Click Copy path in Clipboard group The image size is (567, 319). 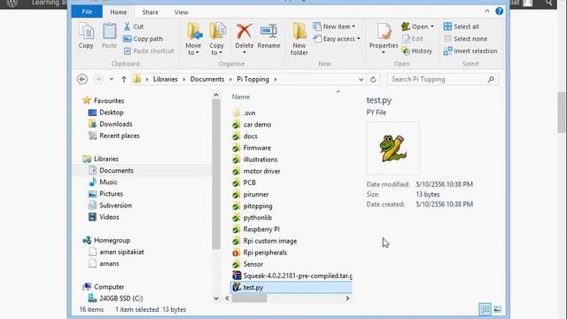(x=144, y=39)
